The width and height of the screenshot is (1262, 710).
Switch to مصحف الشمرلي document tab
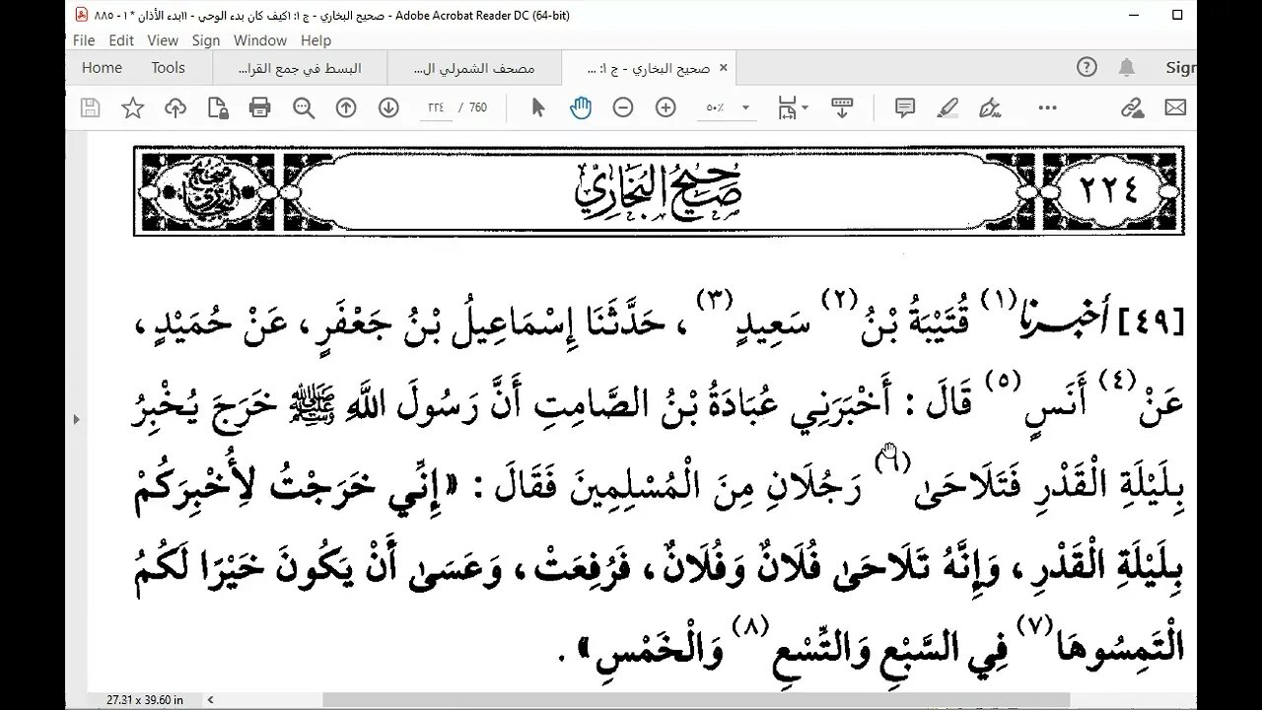474,68
